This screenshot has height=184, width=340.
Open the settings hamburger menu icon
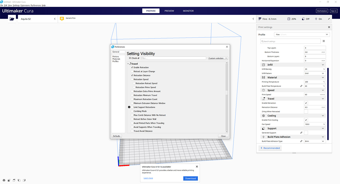point(324,41)
